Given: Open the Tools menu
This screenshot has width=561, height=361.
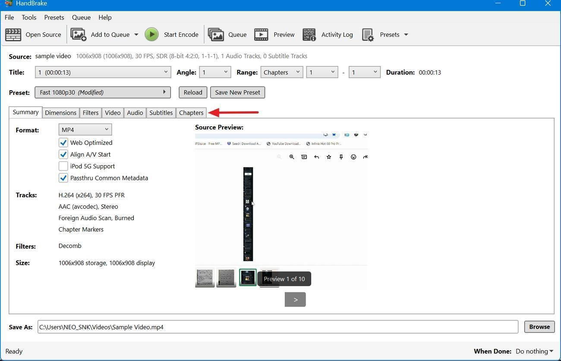Looking at the screenshot, I should tap(28, 17).
